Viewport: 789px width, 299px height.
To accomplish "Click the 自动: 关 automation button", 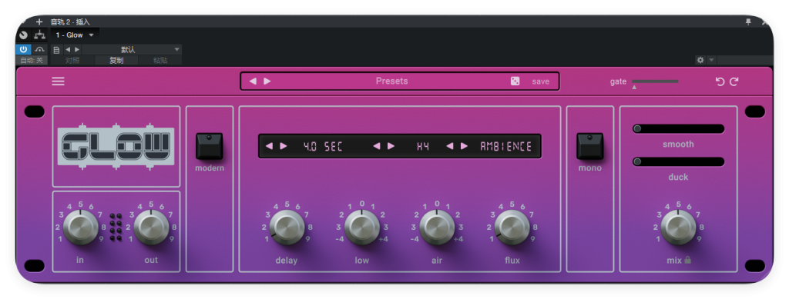I will [x=32, y=60].
